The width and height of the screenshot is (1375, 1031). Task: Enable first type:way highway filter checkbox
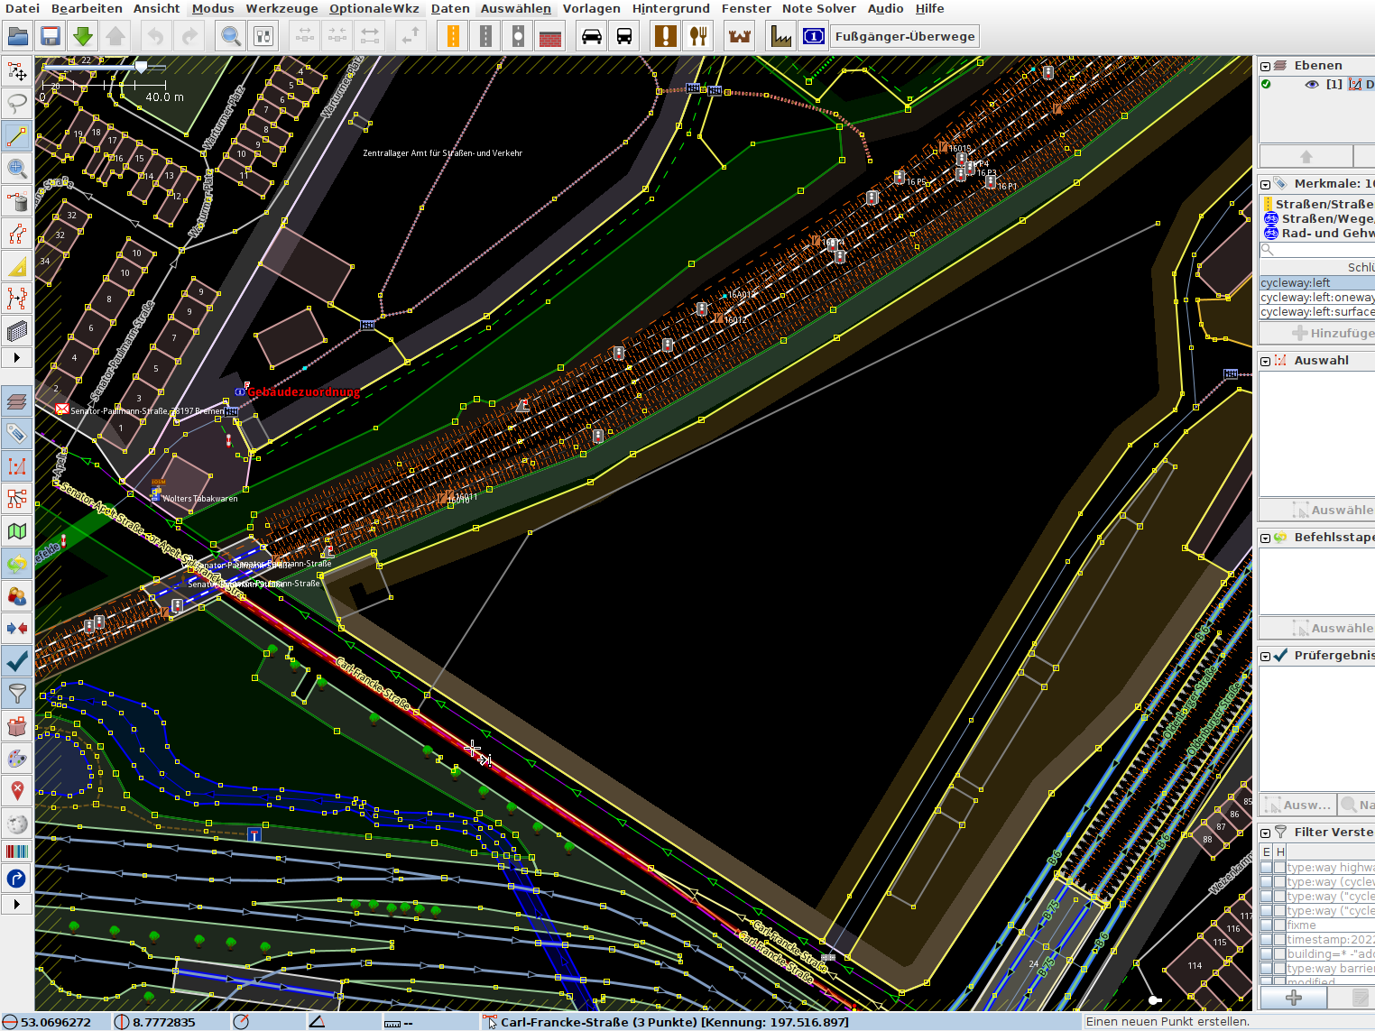coord(1267,867)
